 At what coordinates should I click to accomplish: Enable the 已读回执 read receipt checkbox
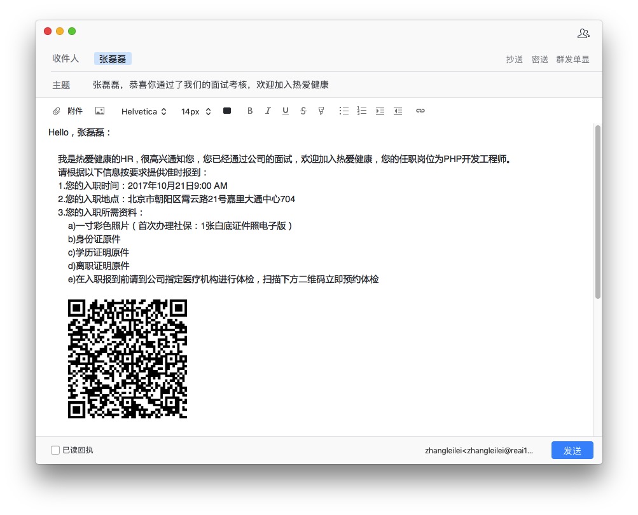click(x=55, y=450)
